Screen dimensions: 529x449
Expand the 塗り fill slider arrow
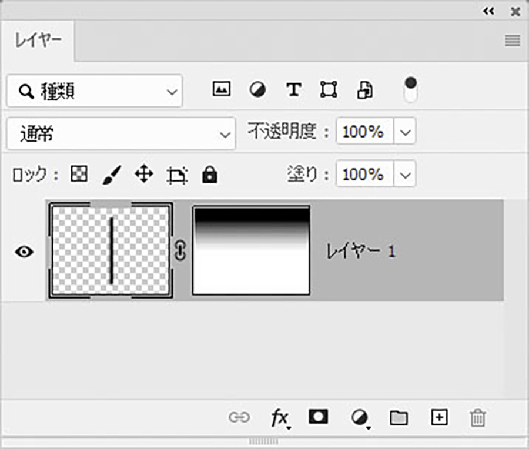(x=405, y=175)
